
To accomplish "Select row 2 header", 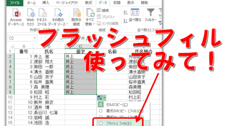I will click(10, 57).
